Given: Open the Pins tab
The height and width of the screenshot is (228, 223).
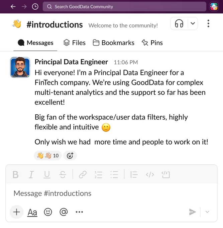Looking at the screenshot, I should 152,43.
